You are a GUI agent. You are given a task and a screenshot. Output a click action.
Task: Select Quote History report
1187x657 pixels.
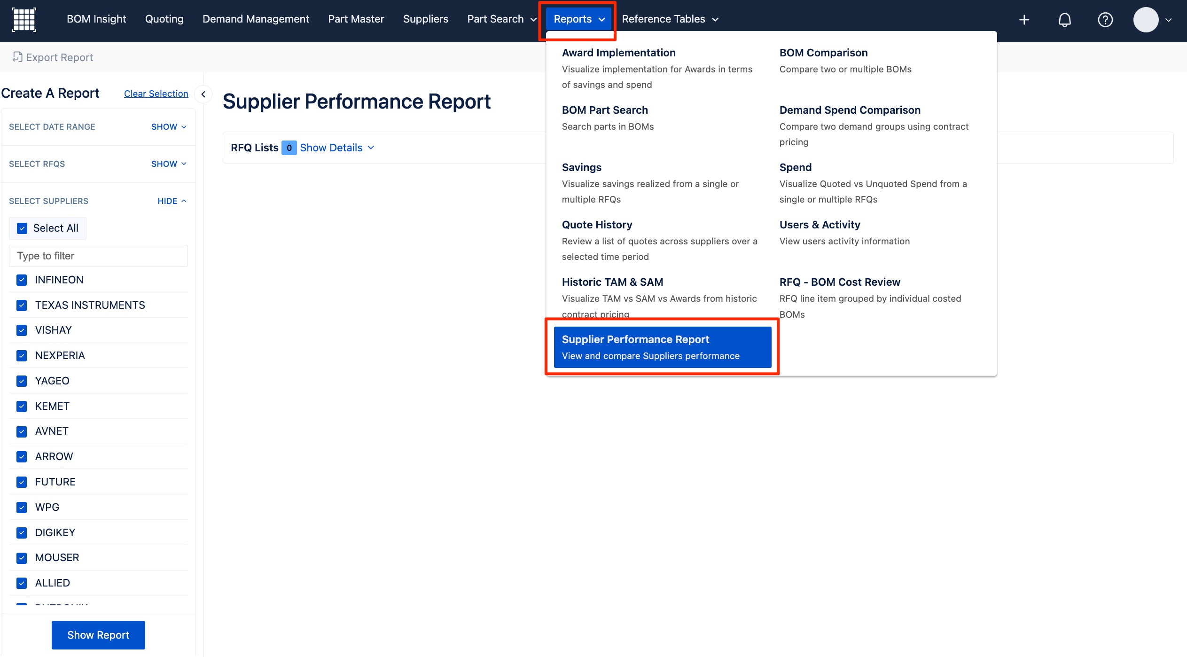662,241
